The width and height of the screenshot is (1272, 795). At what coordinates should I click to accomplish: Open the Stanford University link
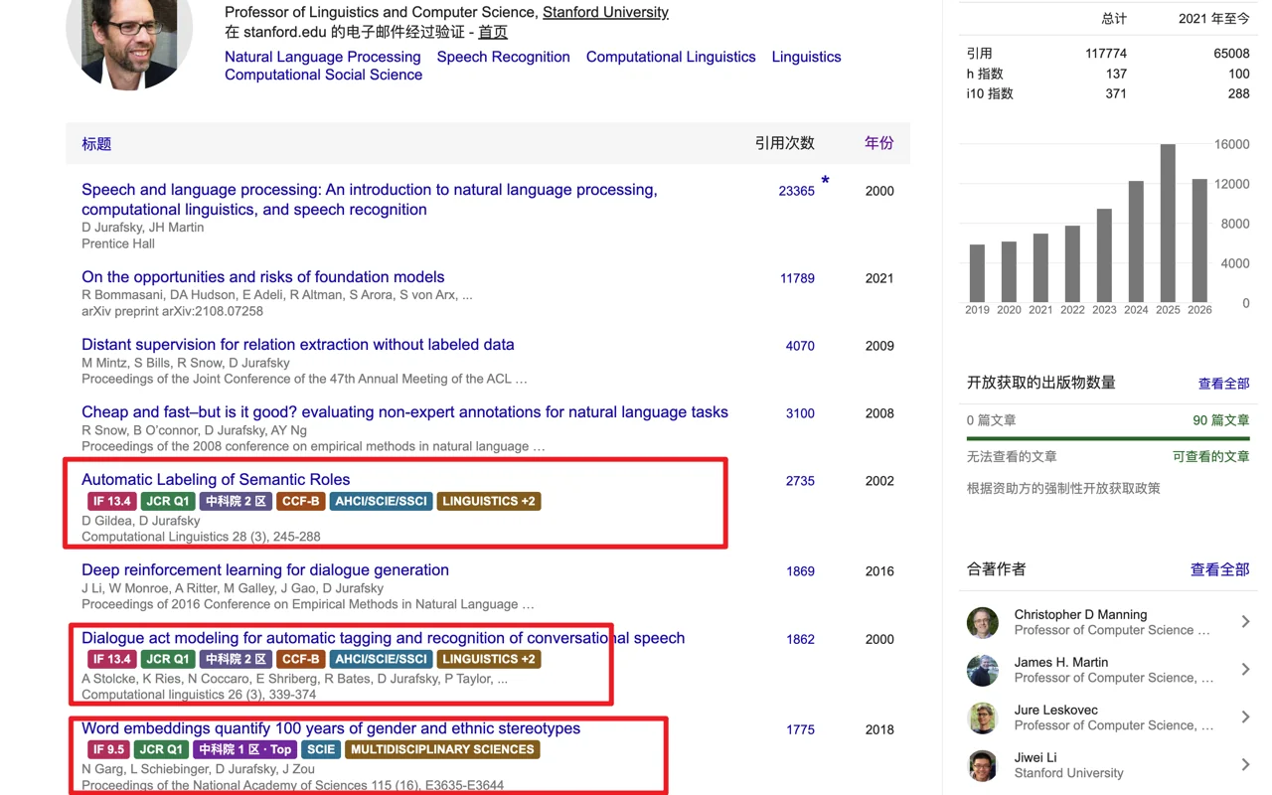pos(605,13)
